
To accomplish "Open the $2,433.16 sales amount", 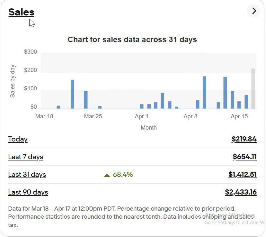I will (x=241, y=192).
